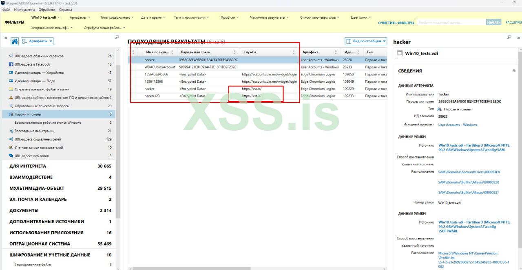The image size is (522, 270).
Task: Click the Идентификаторы — Устройство icon
Action: (11, 72)
